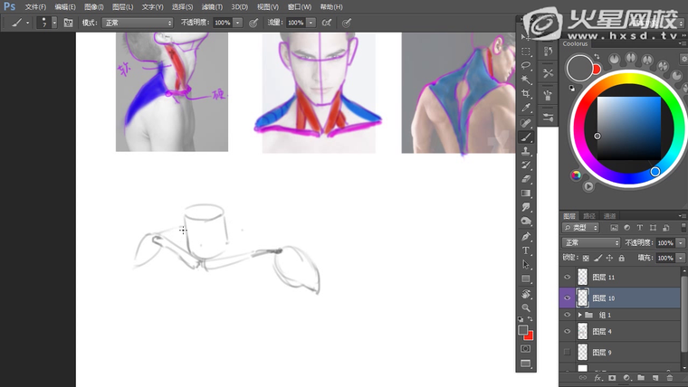
Task: Switch to the 路径 tab
Action: (589, 216)
